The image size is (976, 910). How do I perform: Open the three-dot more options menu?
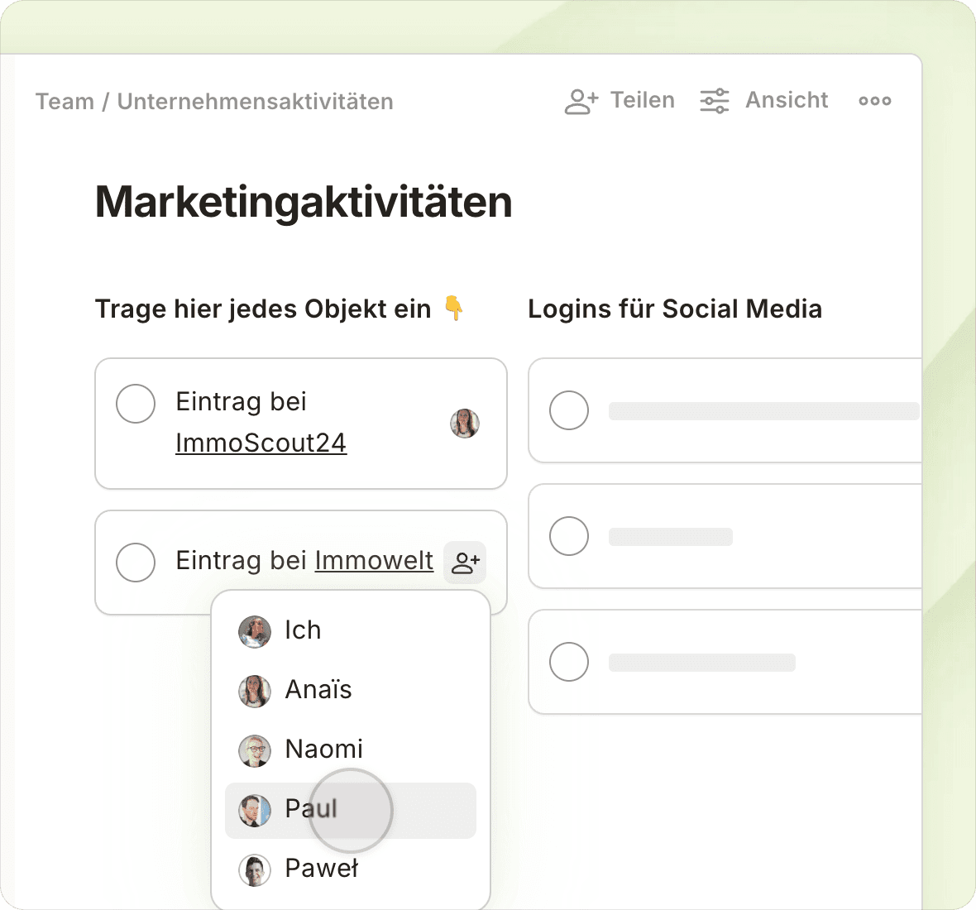tap(874, 101)
